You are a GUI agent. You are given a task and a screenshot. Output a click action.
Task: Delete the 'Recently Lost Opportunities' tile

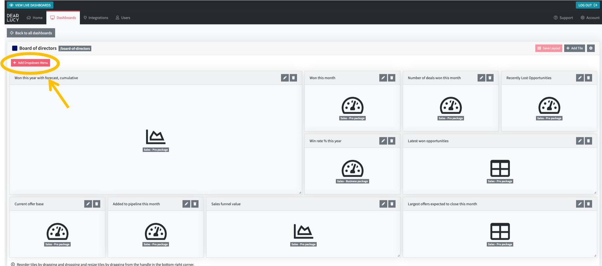(x=589, y=78)
